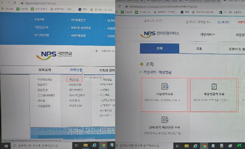Open the 민원신청 main menu
This screenshot has width=245, height=149.
point(76,70)
